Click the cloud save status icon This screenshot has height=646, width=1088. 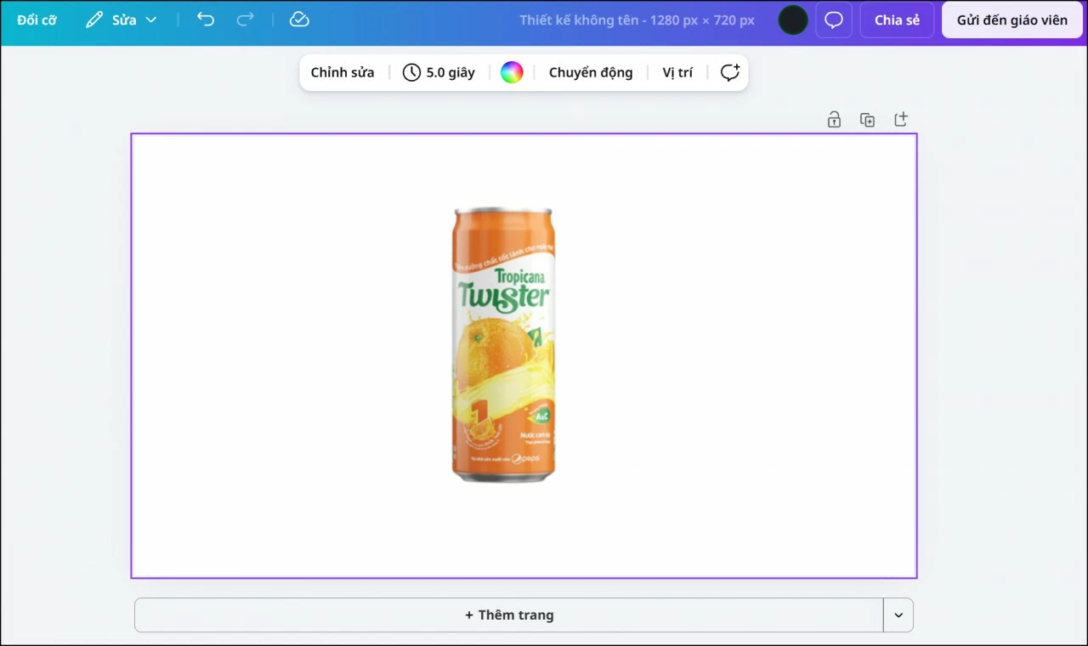299,20
